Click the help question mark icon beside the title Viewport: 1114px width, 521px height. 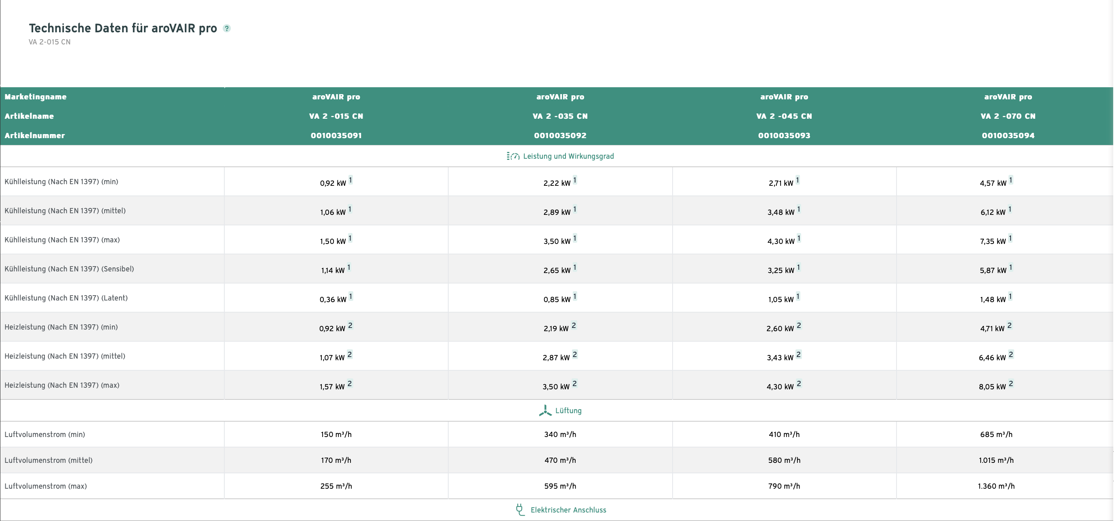(x=227, y=29)
